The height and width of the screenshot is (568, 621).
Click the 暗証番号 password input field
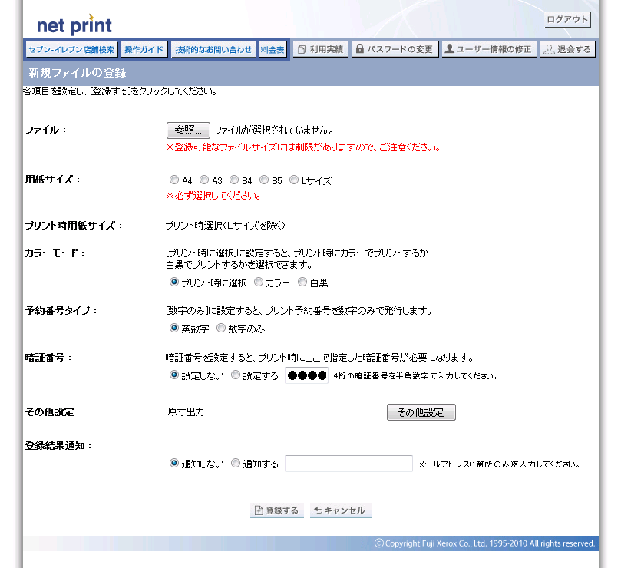click(306, 375)
